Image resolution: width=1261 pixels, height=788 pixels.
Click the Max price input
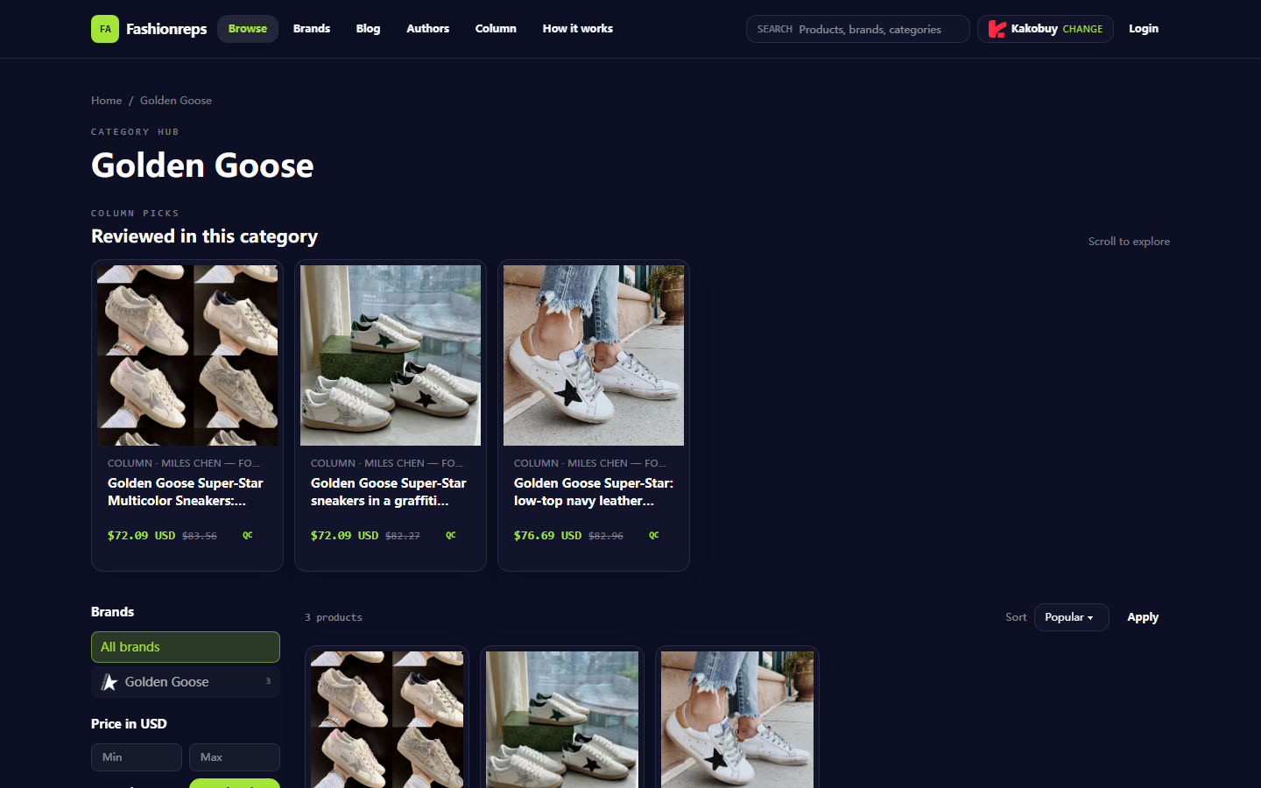tap(235, 757)
